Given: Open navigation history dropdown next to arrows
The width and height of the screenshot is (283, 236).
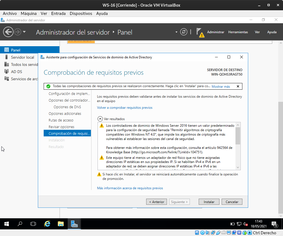Looking at the screenshot, I should tap(24, 32).
